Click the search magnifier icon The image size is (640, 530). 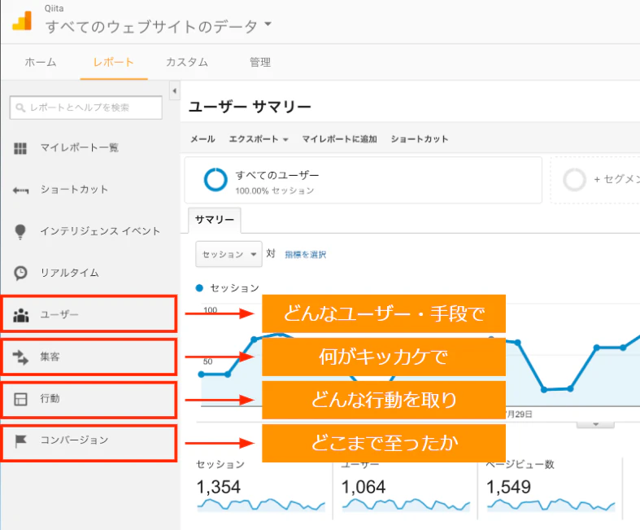click(x=20, y=107)
